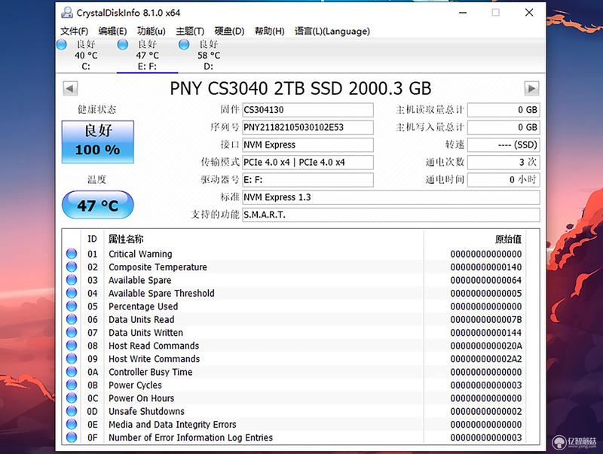Click the serial number field PNY21182105030102E53
The height and width of the screenshot is (454, 603).
click(308, 127)
